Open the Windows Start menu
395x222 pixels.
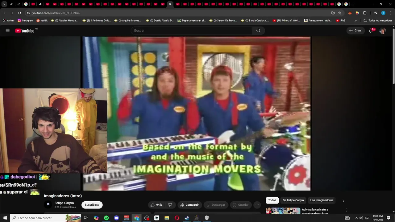pyautogui.click(x=5, y=218)
